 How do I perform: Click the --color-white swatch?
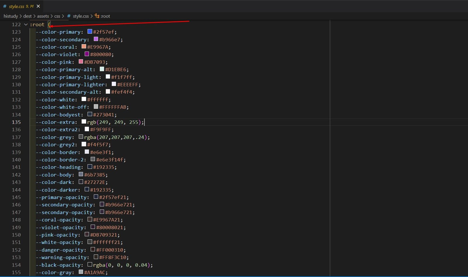[84, 99]
